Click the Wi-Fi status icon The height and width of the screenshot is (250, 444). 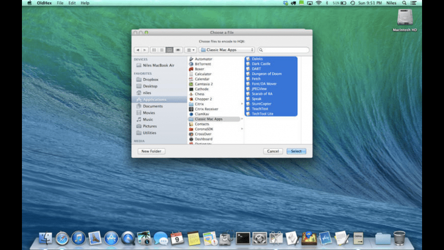click(x=318, y=3)
